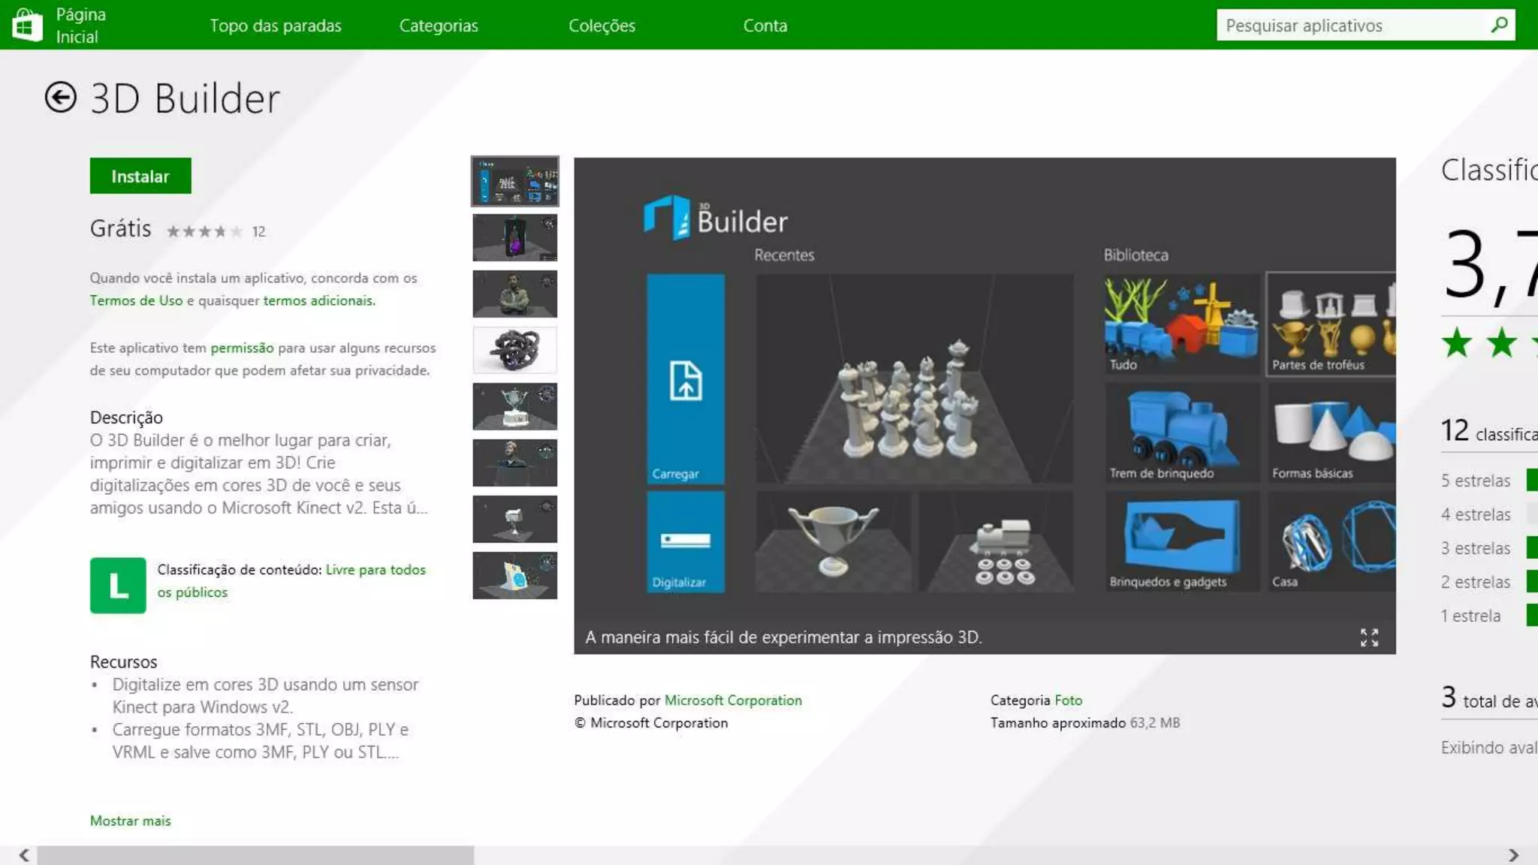Click the Windows Store home icon
The width and height of the screenshot is (1538, 865).
(x=27, y=25)
